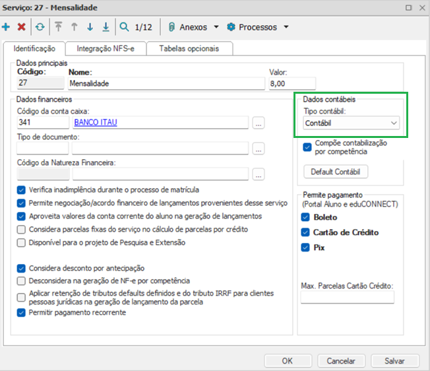Maximize the Serviço window
Image resolution: width=430 pixels, height=371 pixels.
tap(409, 7)
